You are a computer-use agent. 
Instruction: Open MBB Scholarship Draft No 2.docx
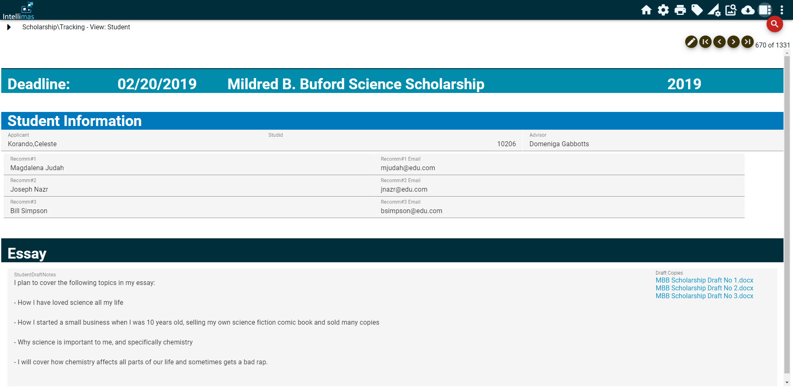tap(704, 288)
